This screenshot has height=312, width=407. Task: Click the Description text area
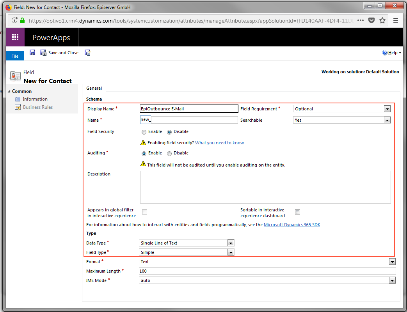[x=265, y=187]
